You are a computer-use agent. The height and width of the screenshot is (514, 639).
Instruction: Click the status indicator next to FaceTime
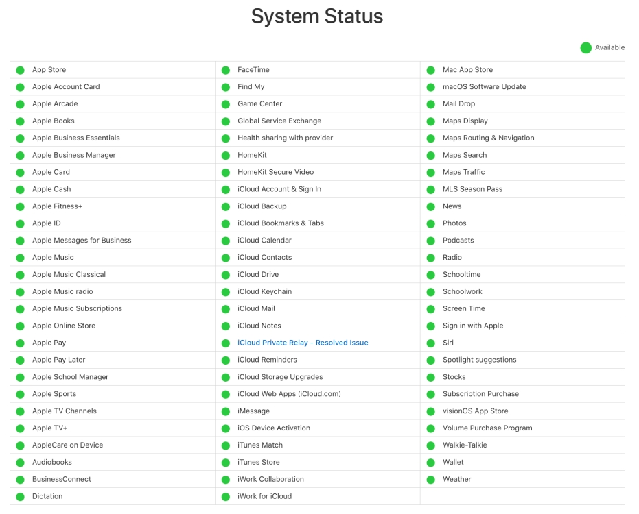226,69
